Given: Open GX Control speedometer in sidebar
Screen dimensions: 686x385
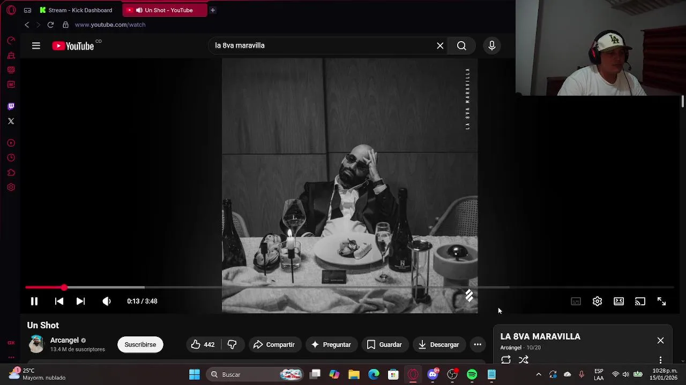Looking at the screenshot, I should pos(11,41).
